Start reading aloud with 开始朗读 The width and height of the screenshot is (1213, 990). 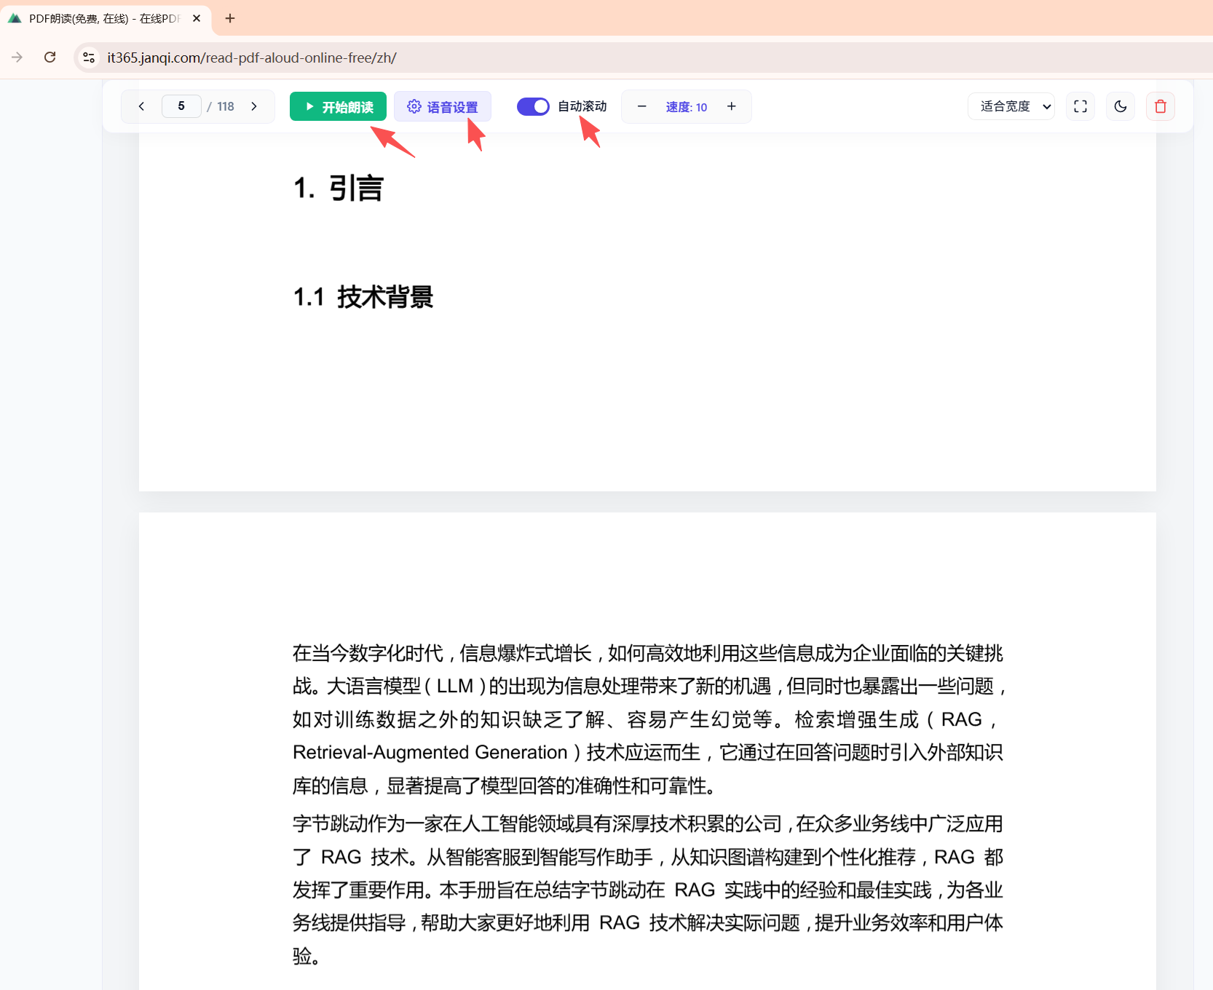pos(338,106)
